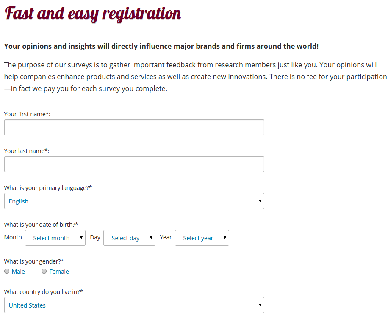The height and width of the screenshot is (319, 388).
Task: Click the arrow on the English language dropdown
Action: coord(260,201)
